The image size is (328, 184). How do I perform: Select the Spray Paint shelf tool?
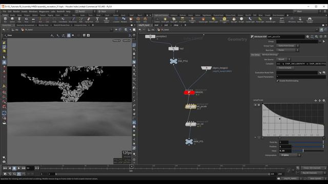pos(89,20)
